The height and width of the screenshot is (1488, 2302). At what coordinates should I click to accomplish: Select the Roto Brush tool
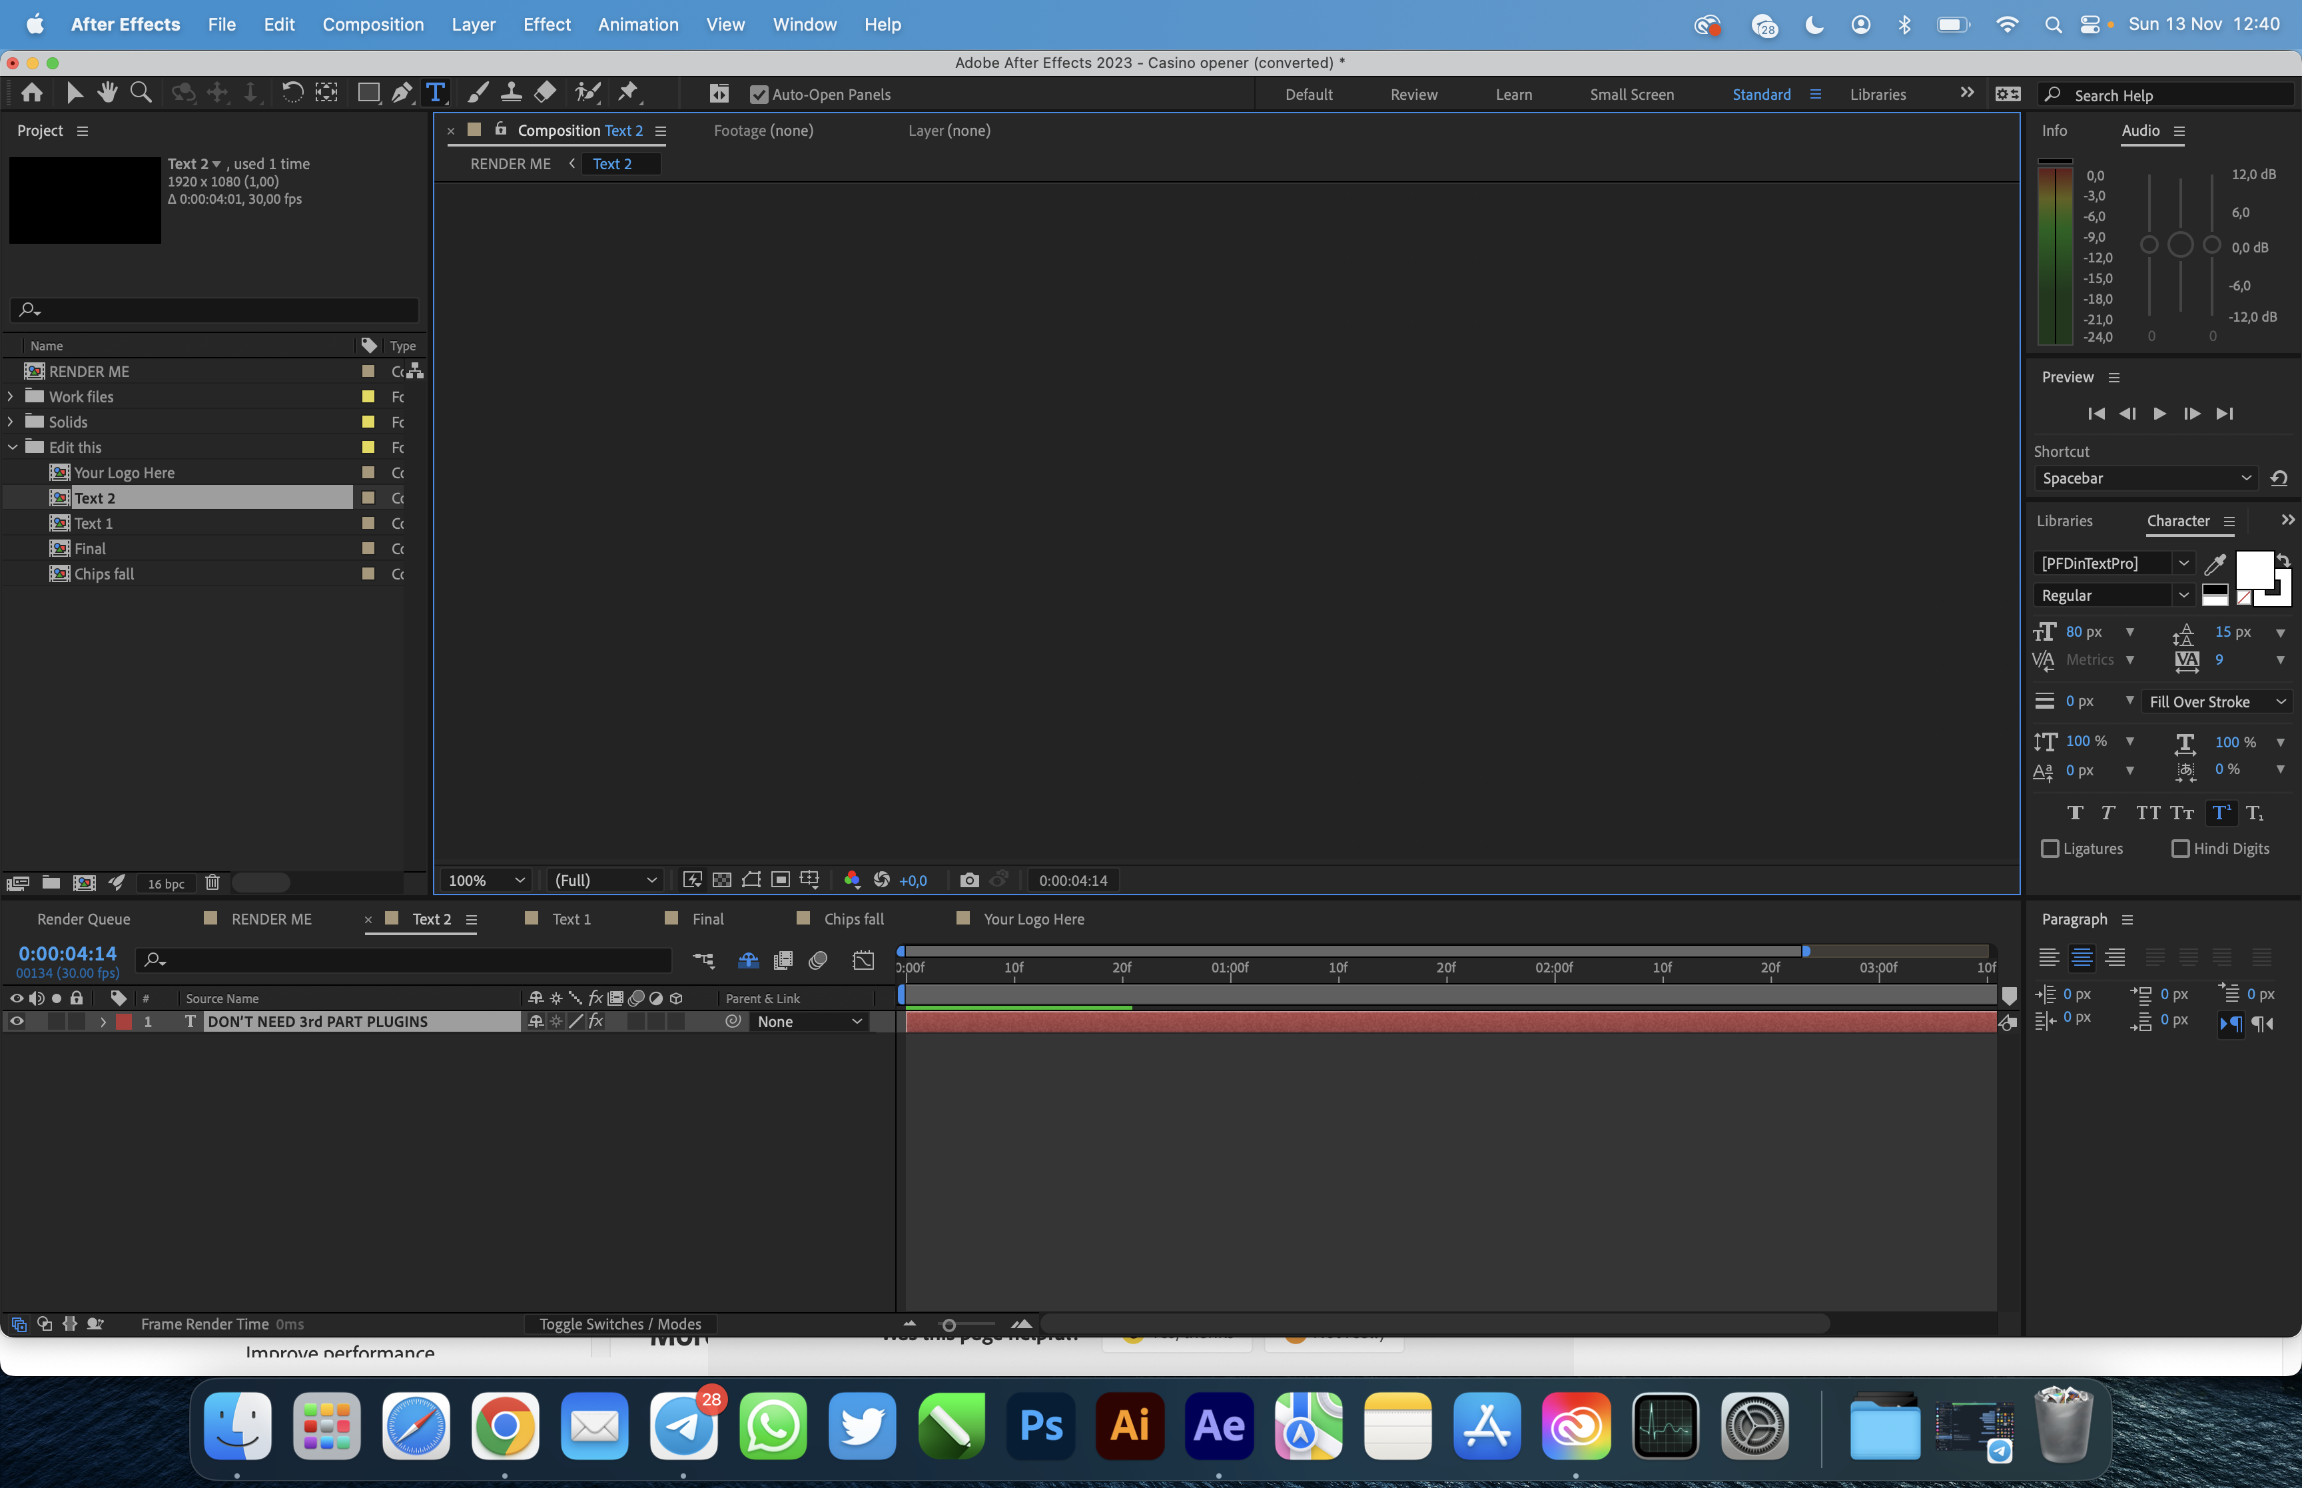587,93
